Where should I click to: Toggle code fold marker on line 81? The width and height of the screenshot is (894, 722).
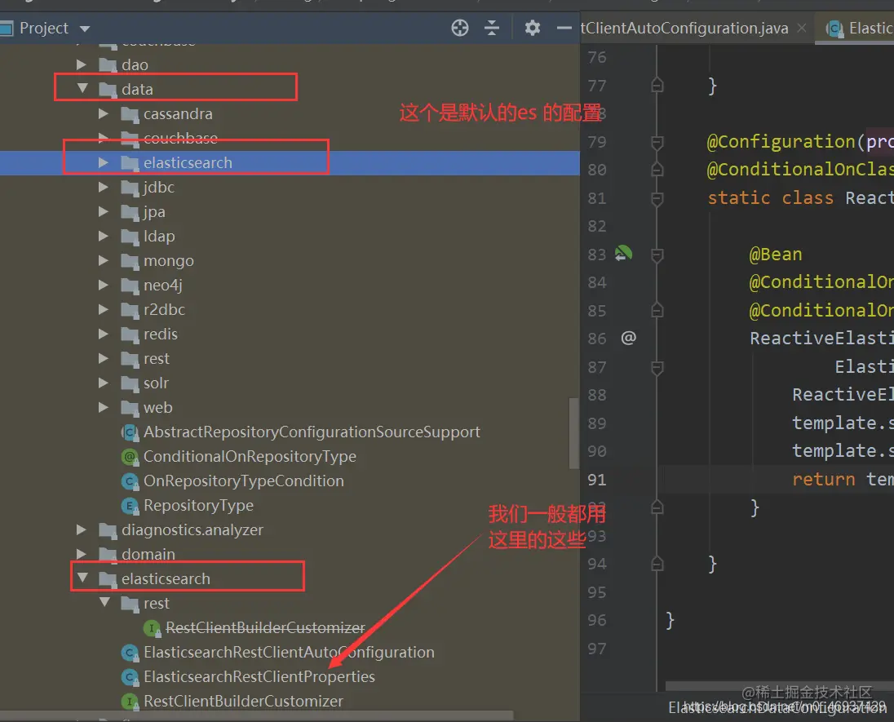(657, 198)
